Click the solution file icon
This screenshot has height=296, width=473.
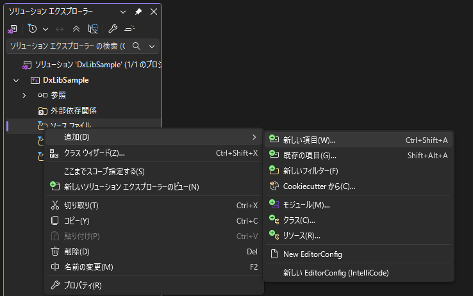[x=26, y=65]
